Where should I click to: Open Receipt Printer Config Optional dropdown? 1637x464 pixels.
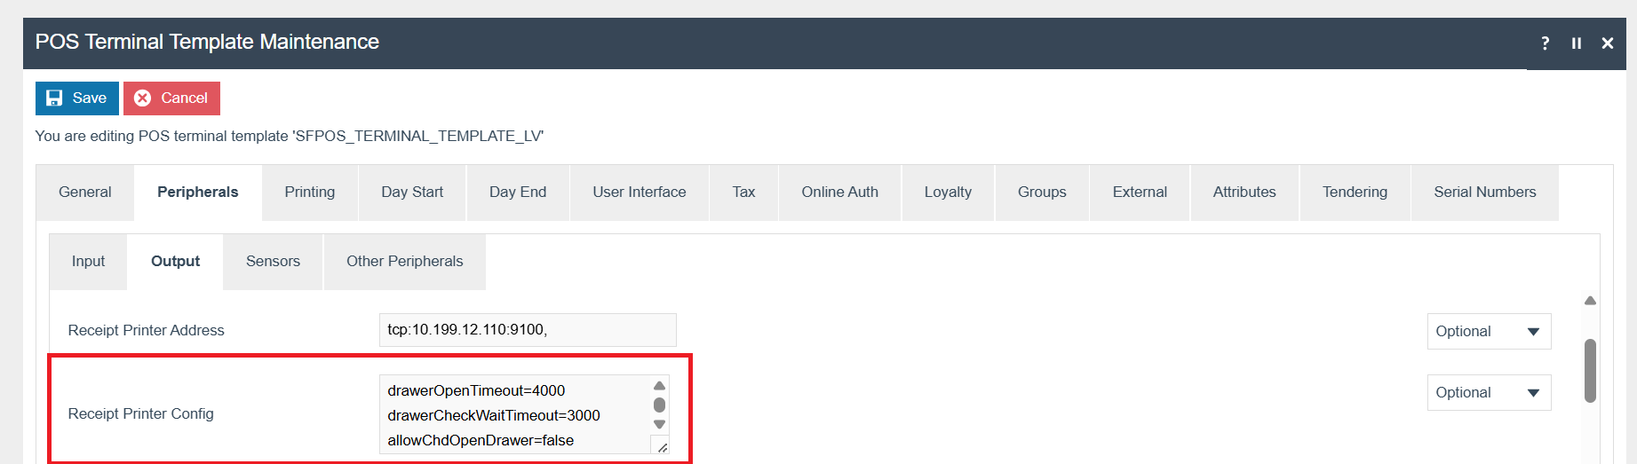tap(1489, 392)
